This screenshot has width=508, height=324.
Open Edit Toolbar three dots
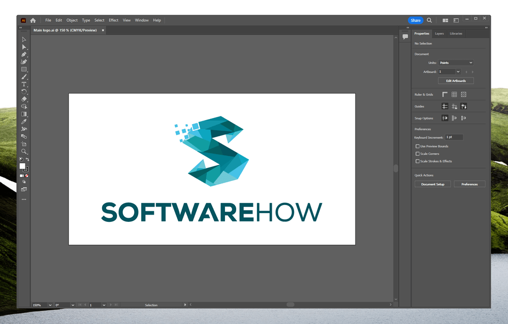24,199
